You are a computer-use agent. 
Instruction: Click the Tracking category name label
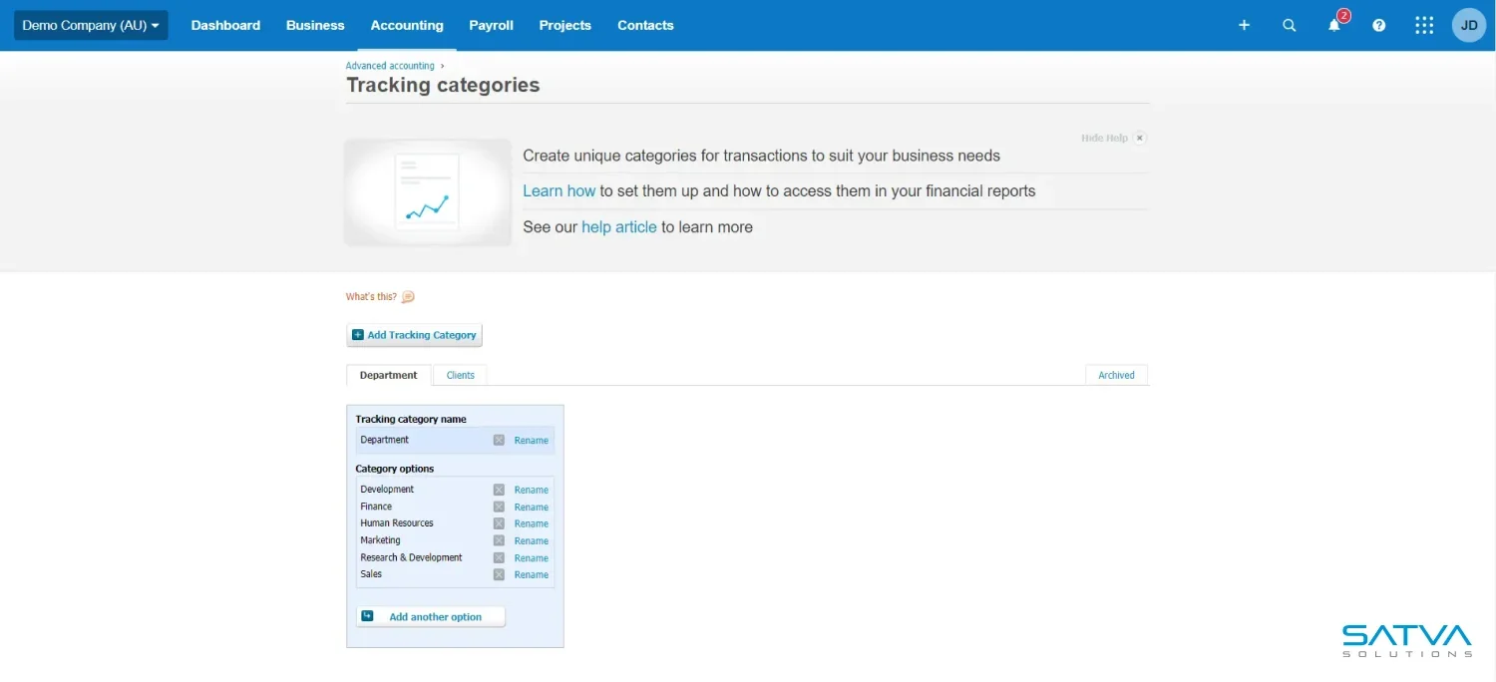tap(411, 419)
